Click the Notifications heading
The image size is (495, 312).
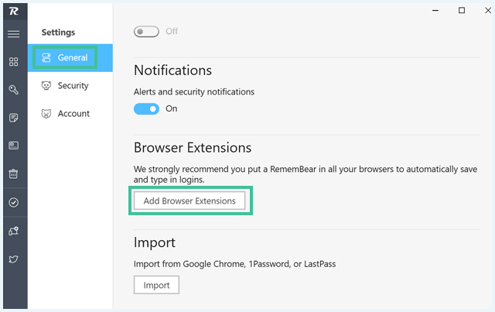(x=172, y=70)
